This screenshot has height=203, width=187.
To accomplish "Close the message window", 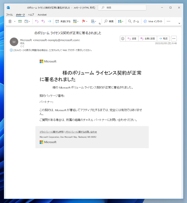I will tap(179, 8).
